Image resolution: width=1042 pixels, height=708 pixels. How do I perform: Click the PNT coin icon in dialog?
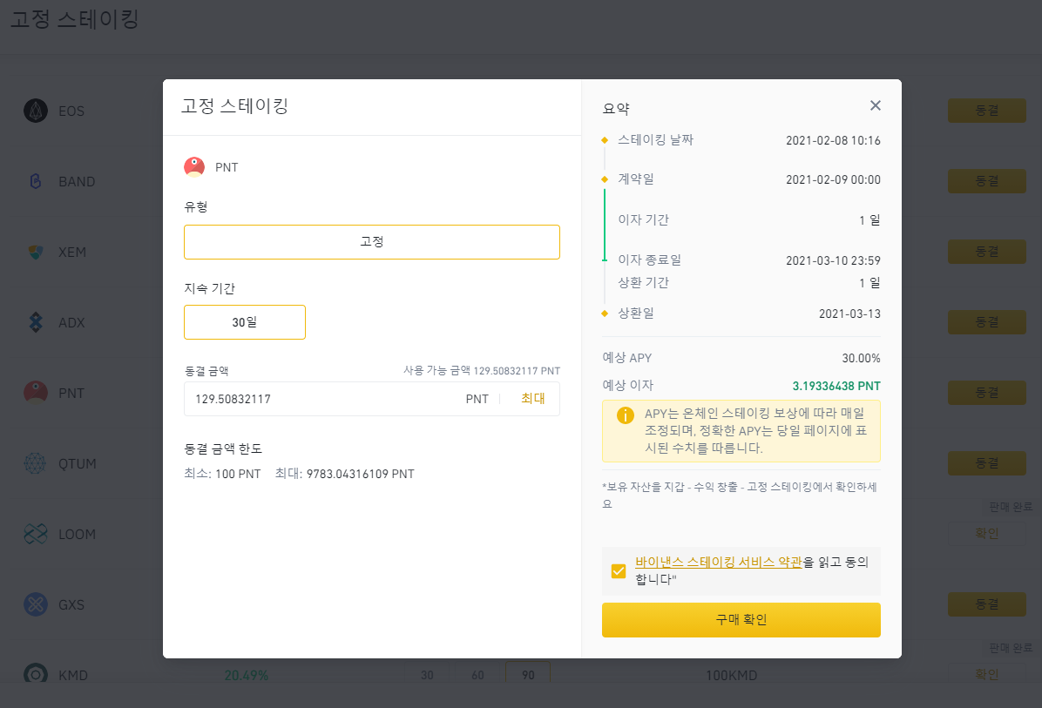(x=194, y=167)
